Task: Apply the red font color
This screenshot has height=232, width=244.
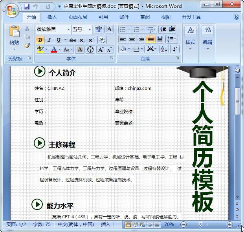Action: pos(54,49)
